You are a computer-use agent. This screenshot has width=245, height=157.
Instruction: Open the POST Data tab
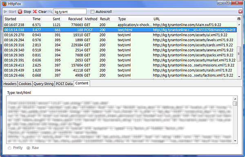pyautogui.click(x=64, y=84)
